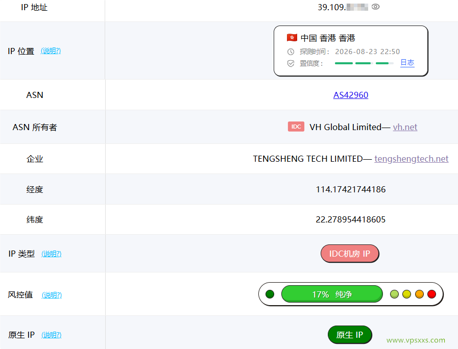Image resolution: width=458 pixels, height=349 pixels.
Task: Select the text TENGSHENG TECH LIMITED
Action: click(307, 159)
